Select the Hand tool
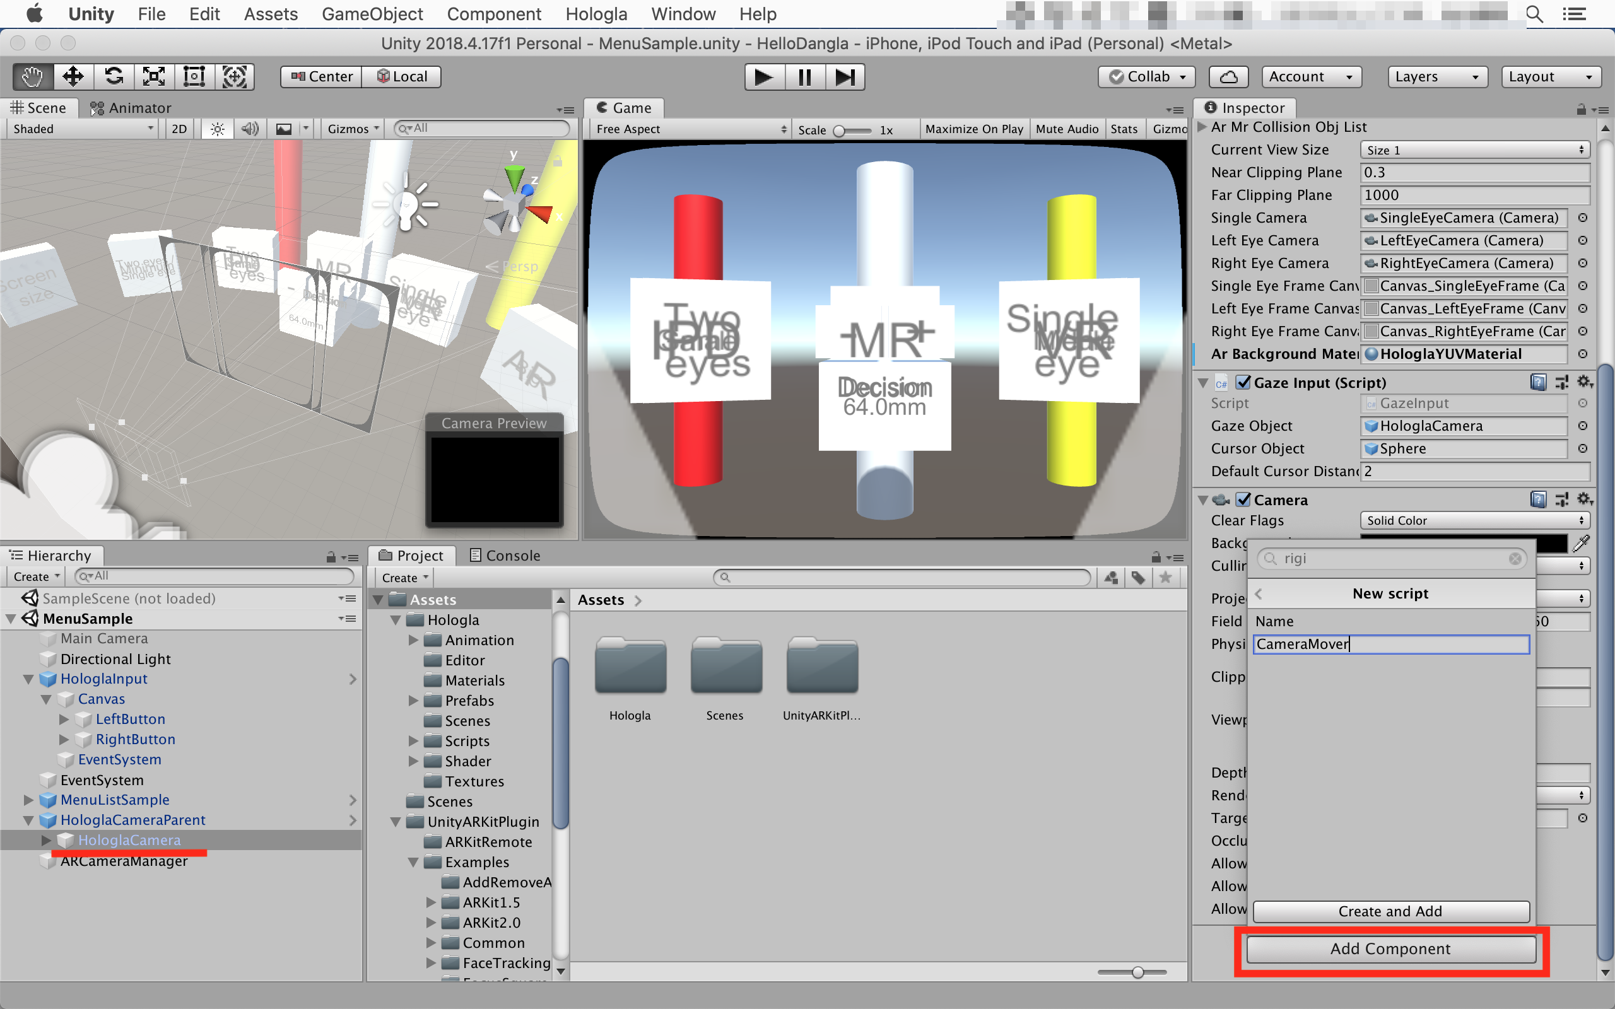The width and height of the screenshot is (1615, 1009). 32,77
